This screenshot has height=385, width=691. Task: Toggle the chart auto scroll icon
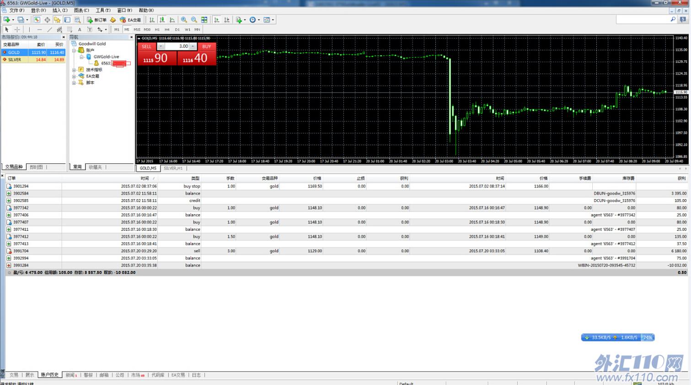[x=216, y=20]
